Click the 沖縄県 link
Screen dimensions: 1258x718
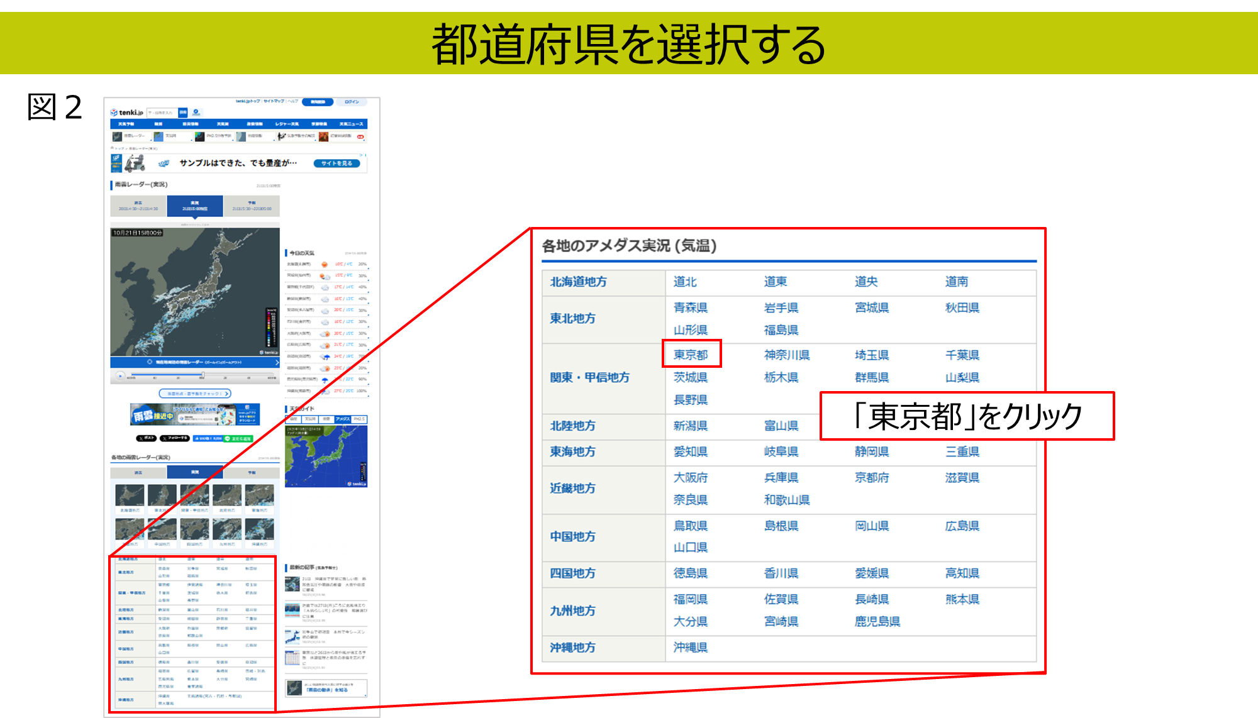click(691, 647)
